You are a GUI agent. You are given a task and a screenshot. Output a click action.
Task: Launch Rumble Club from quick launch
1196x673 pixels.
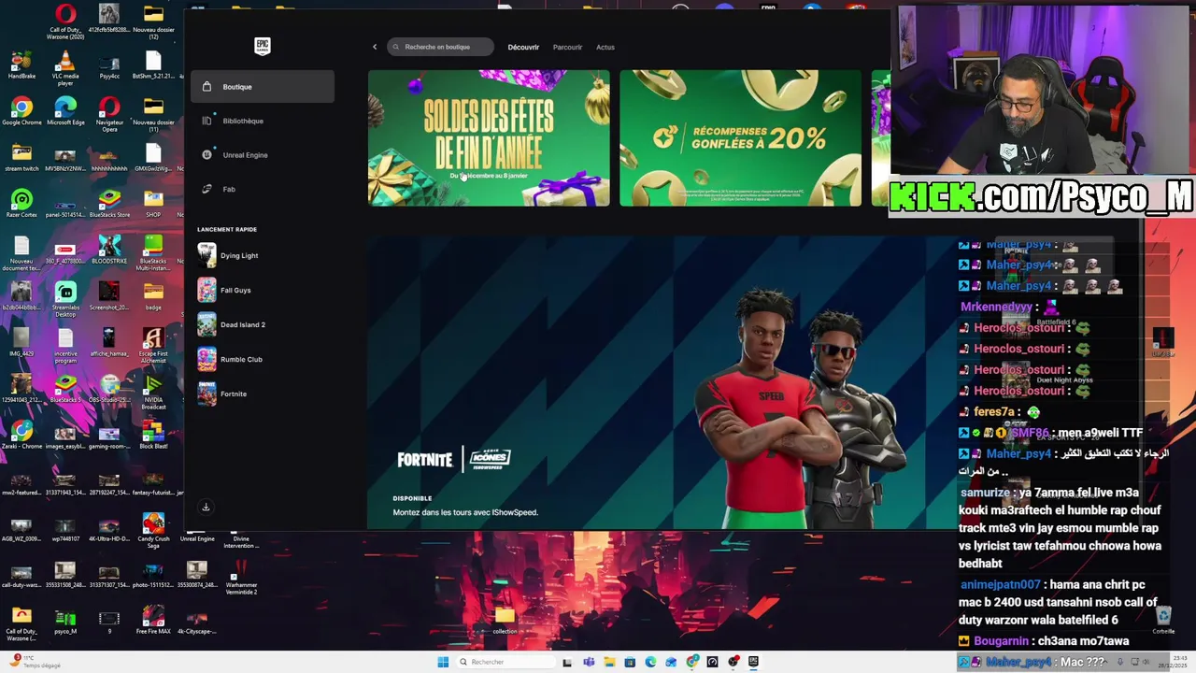pyautogui.click(x=263, y=359)
